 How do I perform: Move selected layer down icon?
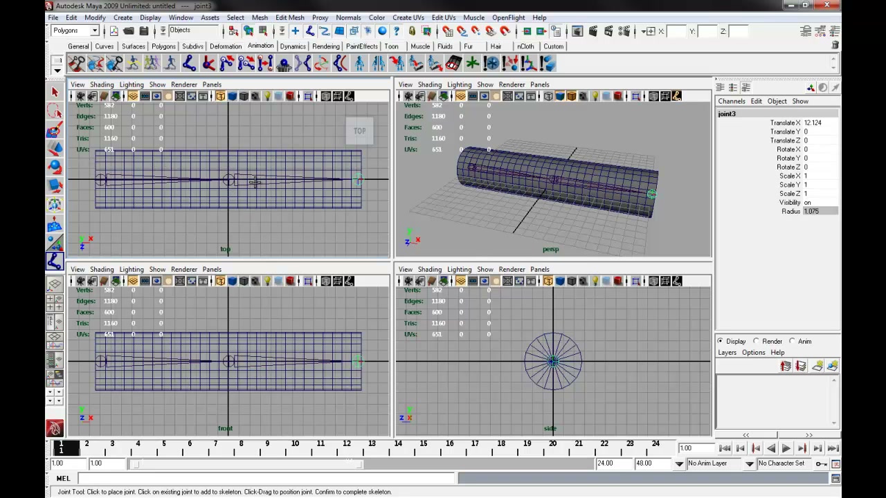801,367
